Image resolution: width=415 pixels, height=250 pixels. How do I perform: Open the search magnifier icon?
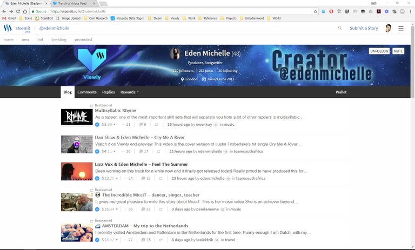click(x=340, y=28)
